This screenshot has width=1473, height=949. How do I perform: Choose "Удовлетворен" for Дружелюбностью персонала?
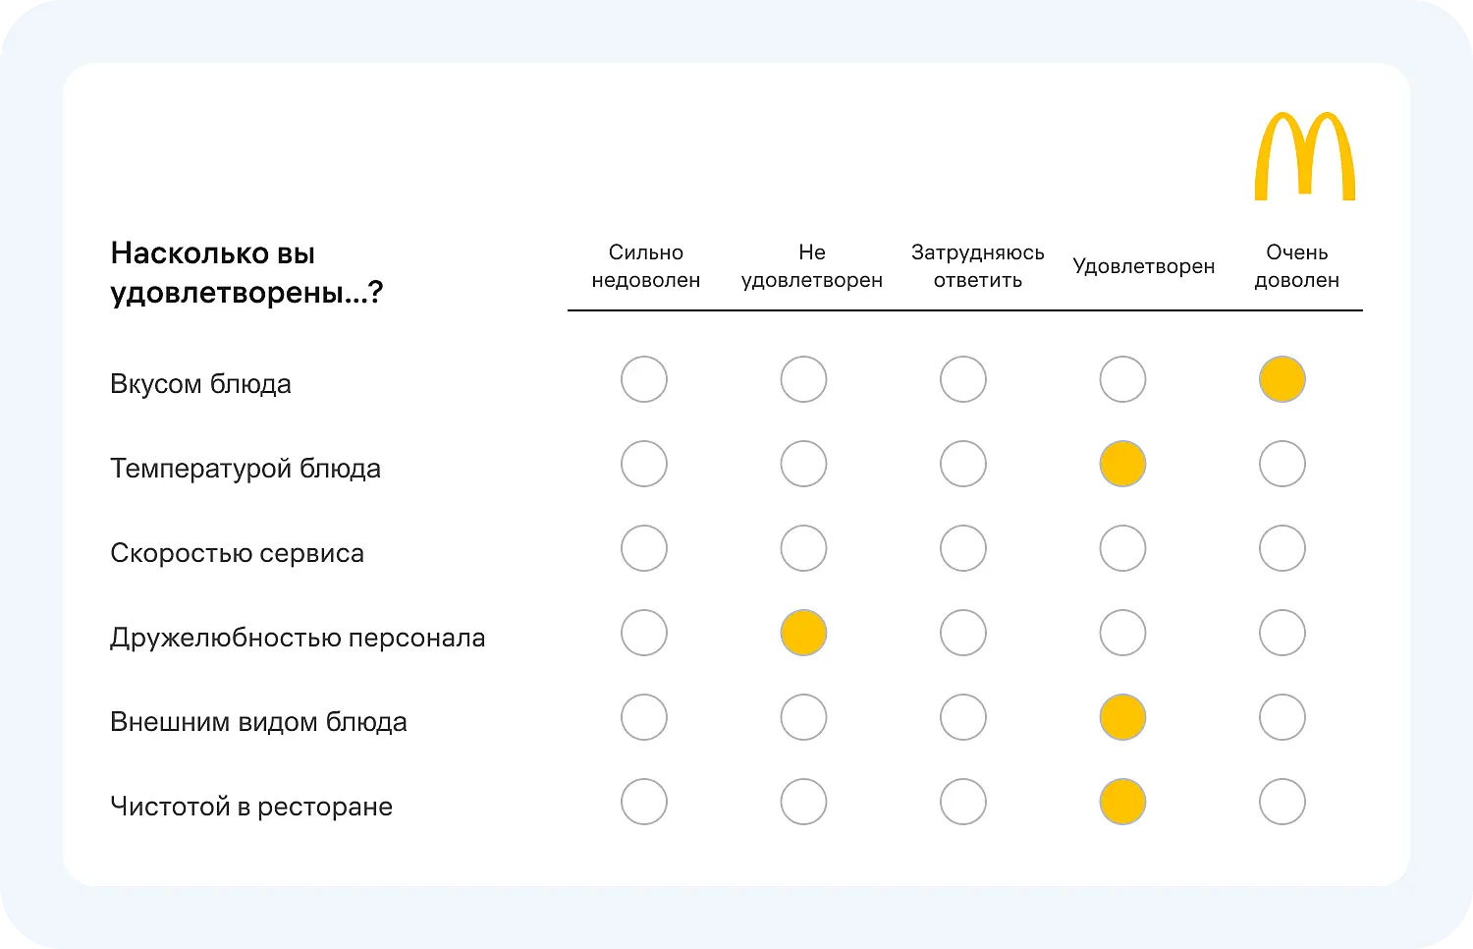(1122, 633)
